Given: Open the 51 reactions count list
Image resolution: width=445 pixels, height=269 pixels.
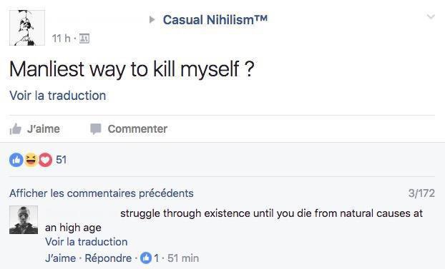Looking at the screenshot, I should (62, 160).
